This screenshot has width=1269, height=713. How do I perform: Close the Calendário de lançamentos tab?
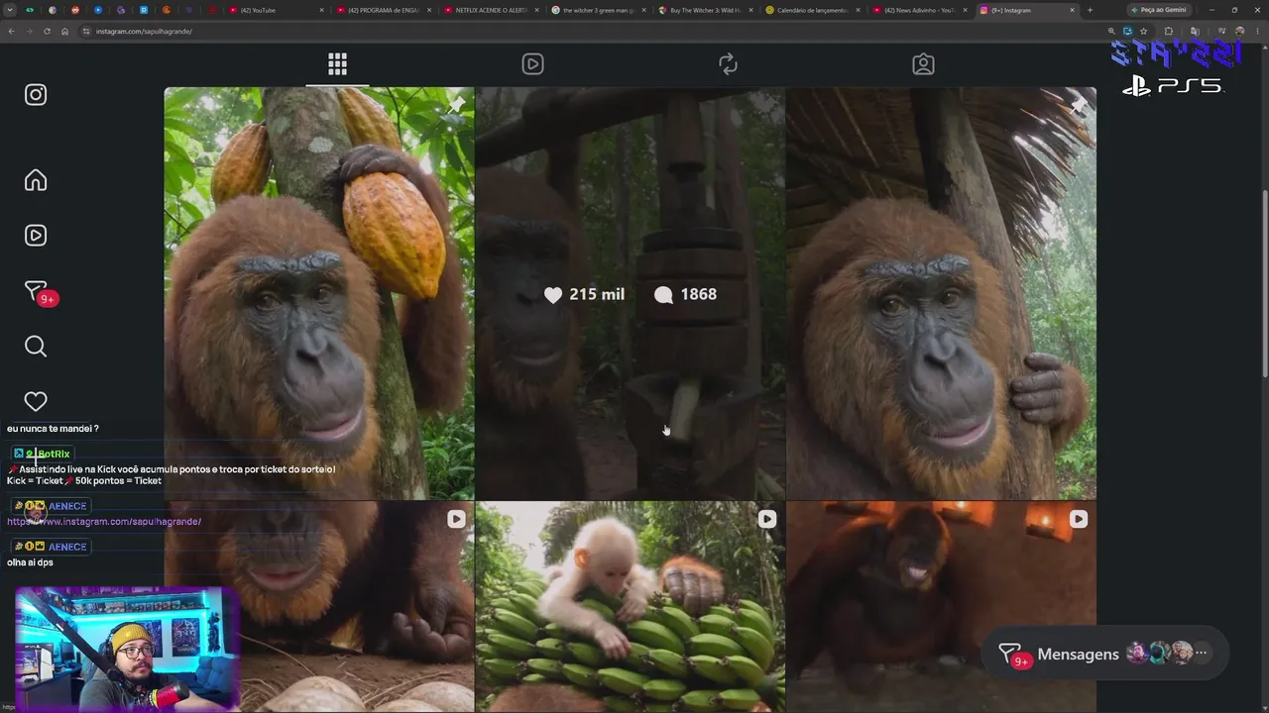tap(858, 10)
